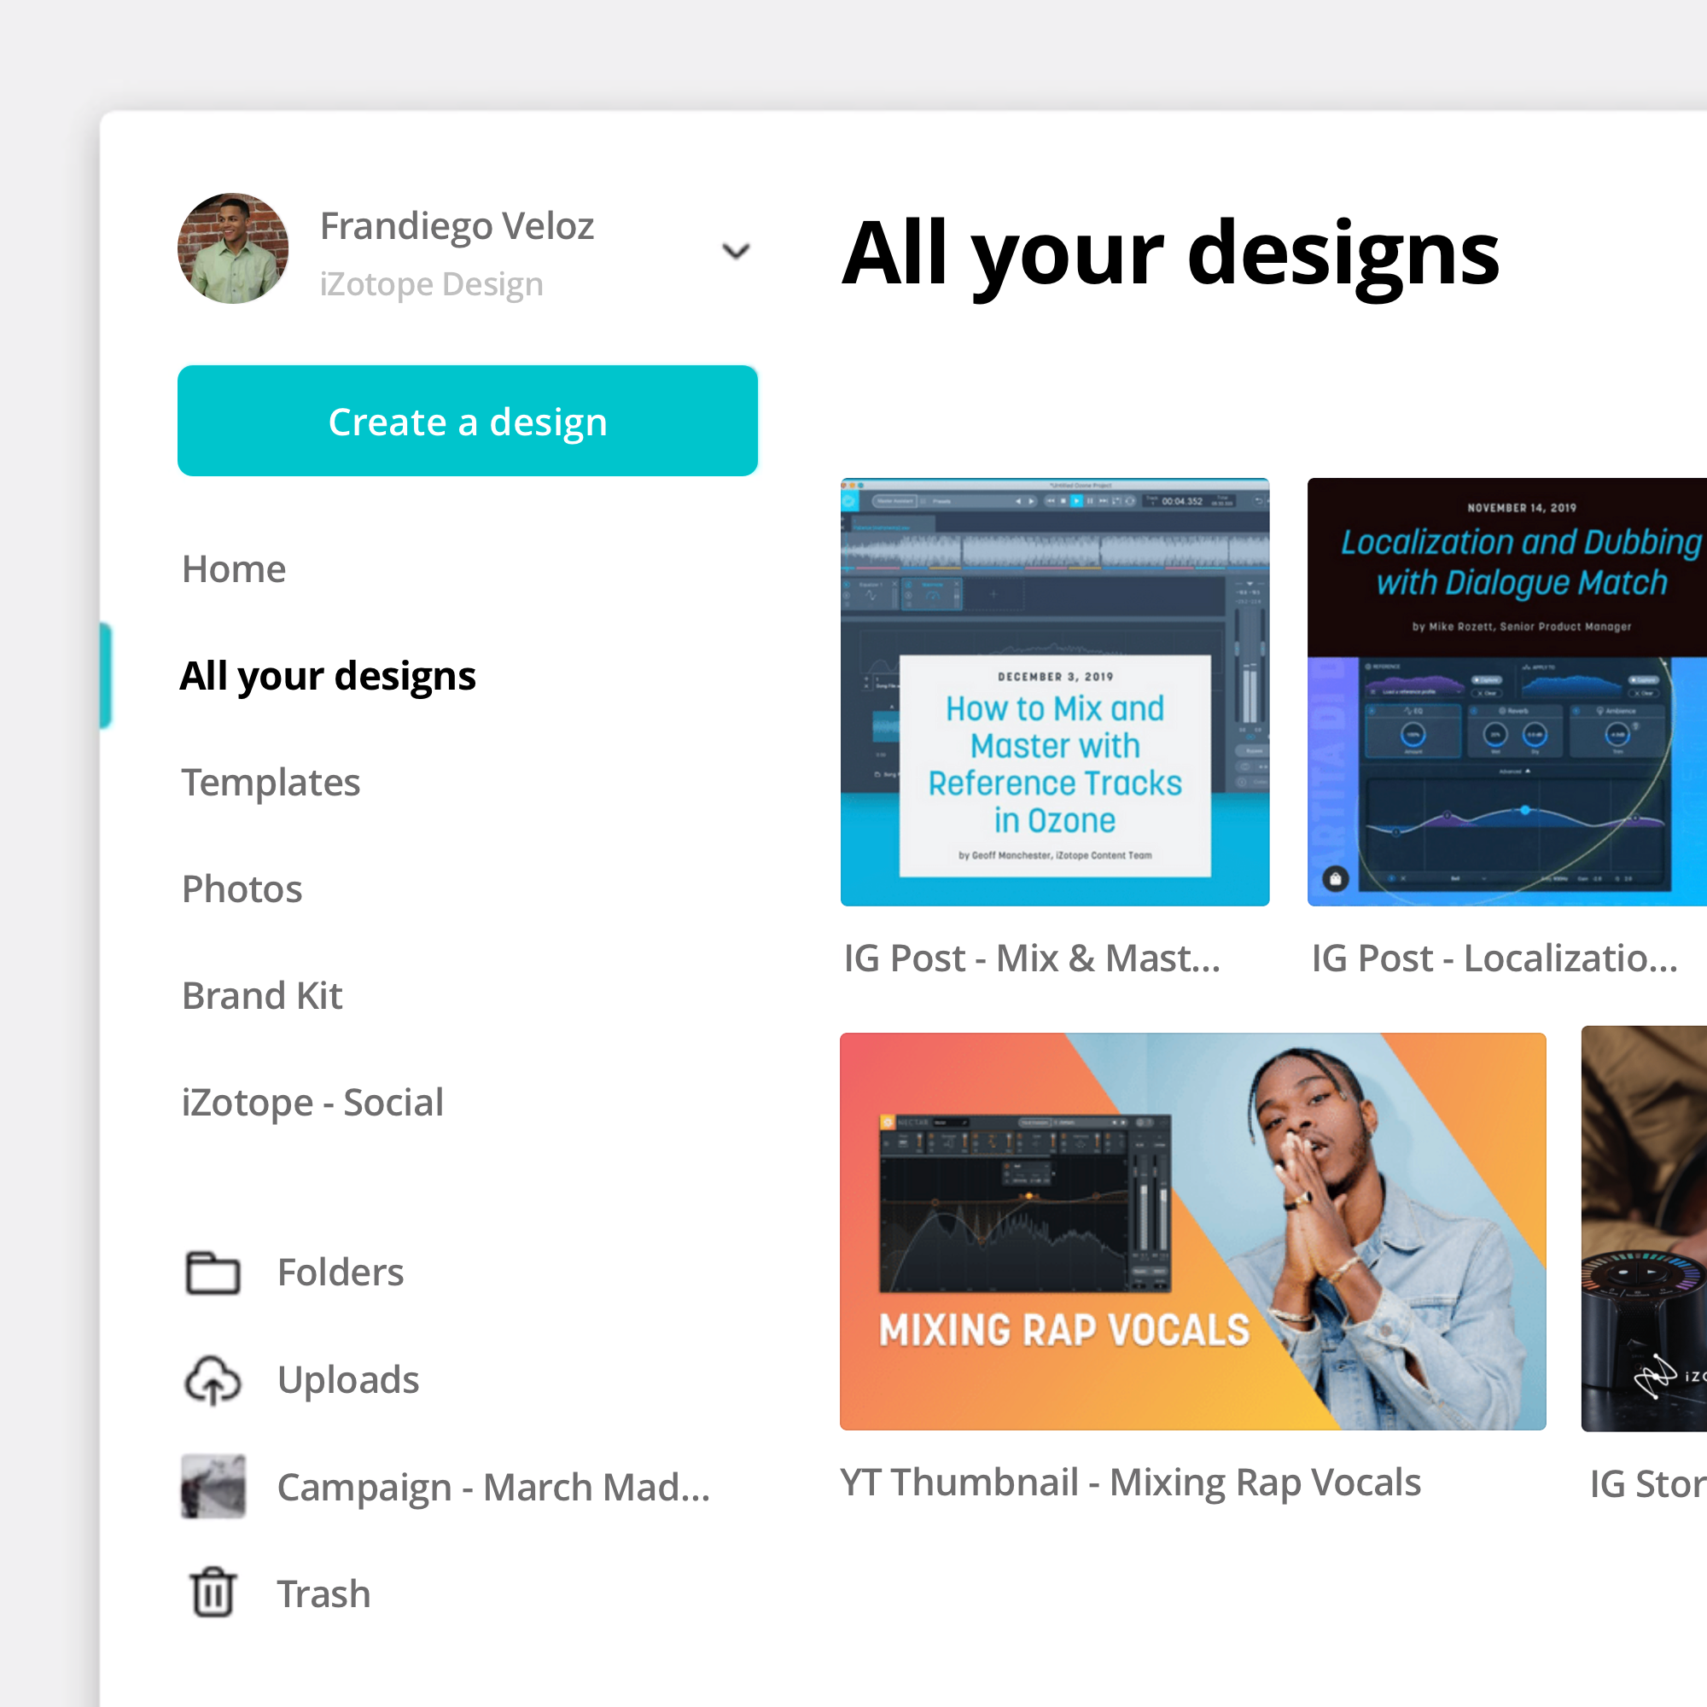Click Frandiego Veloz's profile avatar
The width and height of the screenshot is (1707, 1707).
[x=232, y=250]
